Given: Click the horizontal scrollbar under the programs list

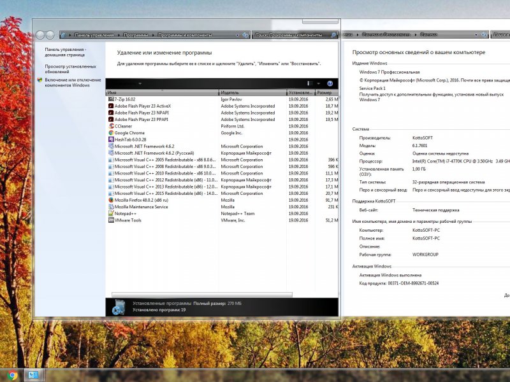Looking at the screenshot, I should point(202,295).
